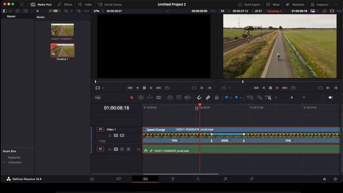343x193 pixels.
Task: Mute the A1 audio track
Action: coord(129,149)
